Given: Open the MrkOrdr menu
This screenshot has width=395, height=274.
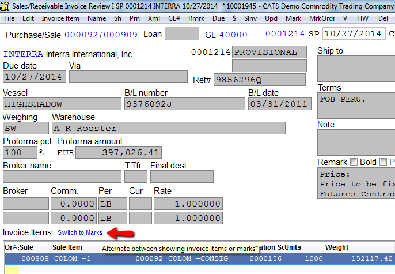Looking at the screenshot, I should (x=322, y=18).
